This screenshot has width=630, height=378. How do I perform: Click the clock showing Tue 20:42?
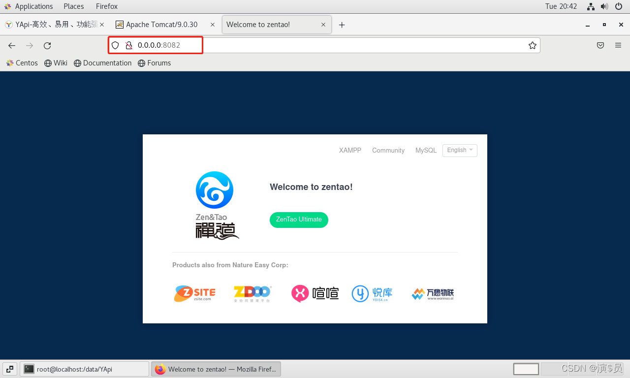pyautogui.click(x=561, y=6)
